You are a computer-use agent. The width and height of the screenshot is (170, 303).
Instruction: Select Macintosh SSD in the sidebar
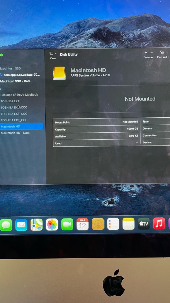(11, 68)
